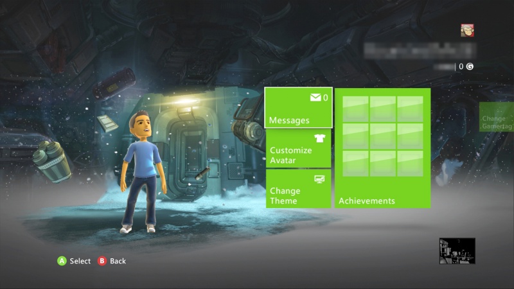Click the gamer picture in top-right corner
This screenshot has width=514, height=289.
click(x=467, y=30)
